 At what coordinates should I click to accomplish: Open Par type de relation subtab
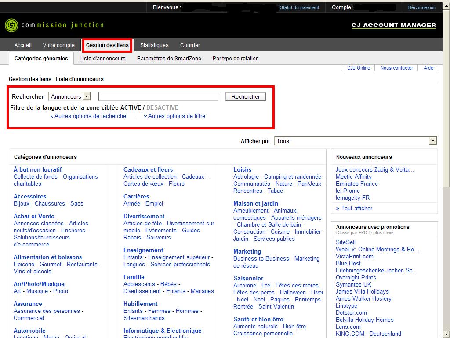click(236, 59)
